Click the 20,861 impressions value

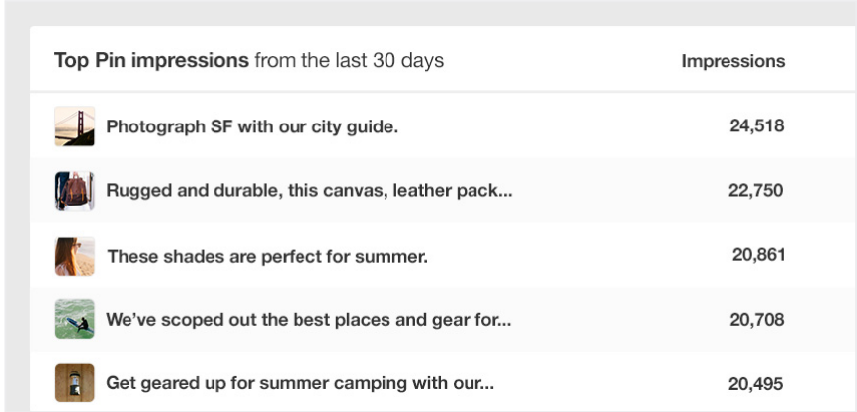tap(758, 255)
